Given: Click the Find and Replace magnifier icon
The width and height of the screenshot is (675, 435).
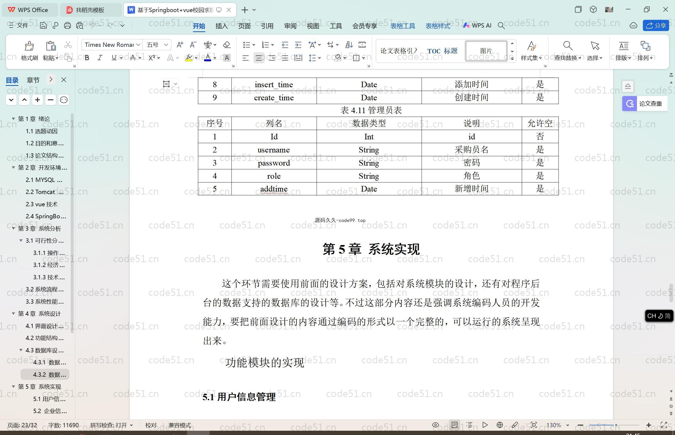Looking at the screenshot, I should click(568, 45).
